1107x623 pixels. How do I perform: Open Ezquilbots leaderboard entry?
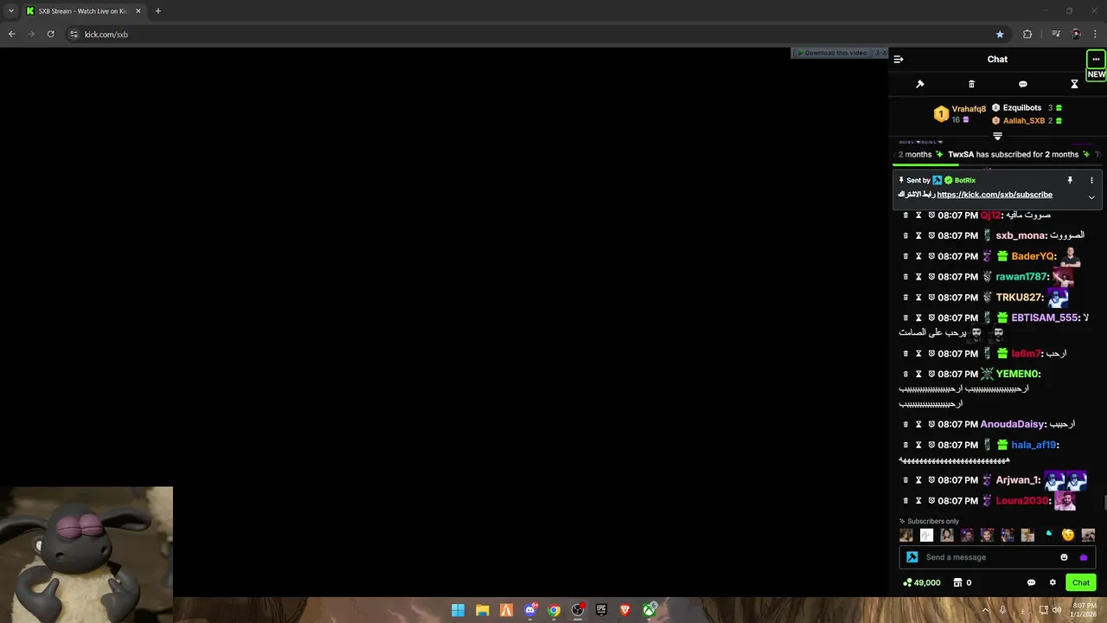(1021, 108)
